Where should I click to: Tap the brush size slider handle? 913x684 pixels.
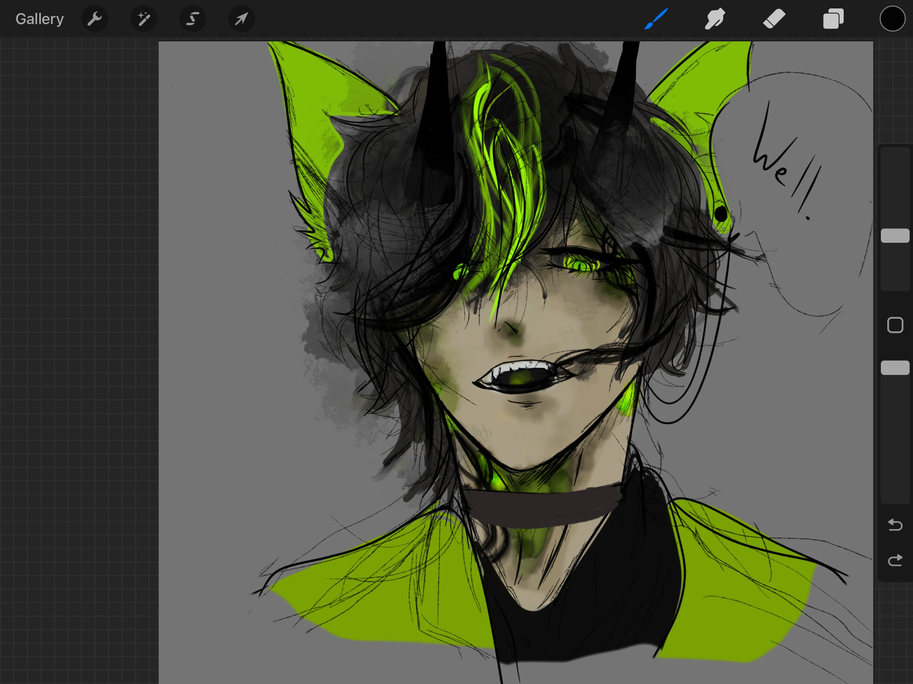pos(895,236)
